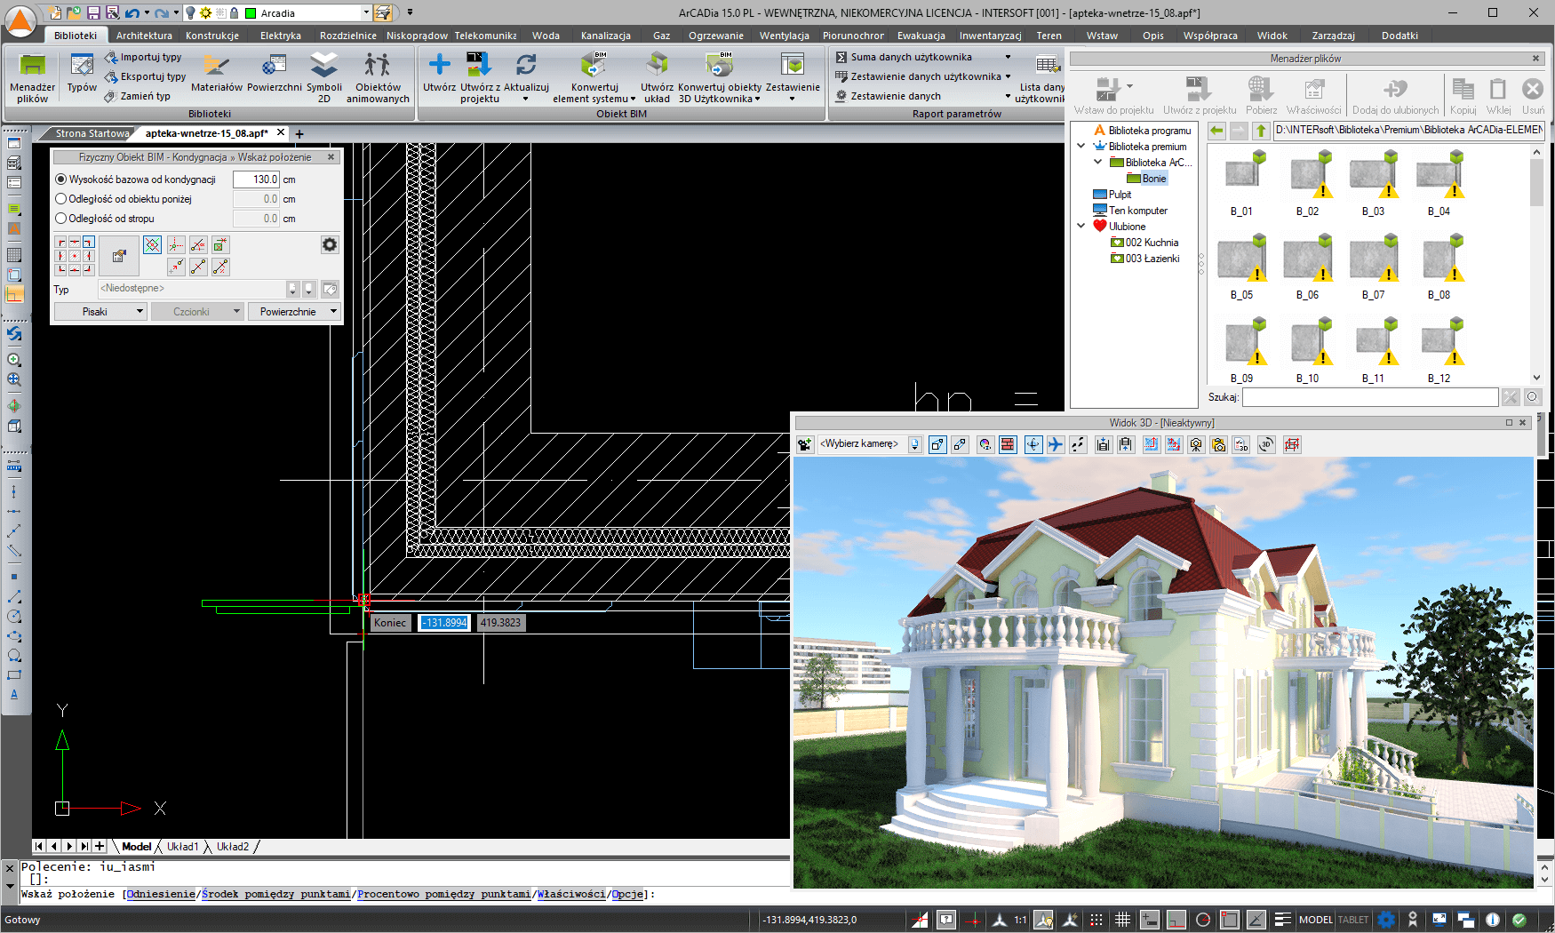Viewport: 1555px width, 933px height.
Task: Open the Pisaki dropdown
Action: pyautogui.click(x=100, y=312)
